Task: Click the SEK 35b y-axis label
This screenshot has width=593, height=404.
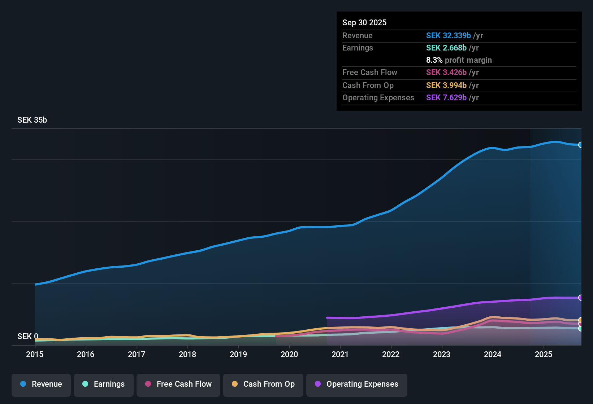Action: tap(32, 120)
